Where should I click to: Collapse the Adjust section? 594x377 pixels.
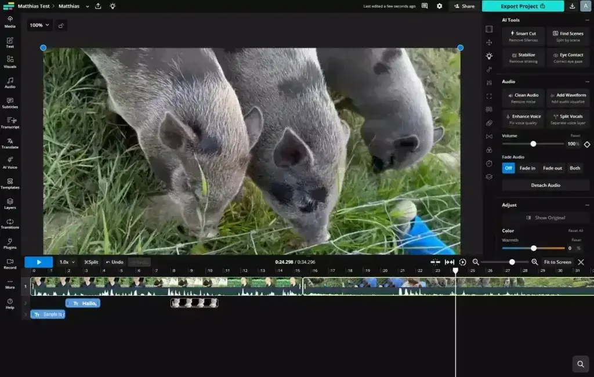pos(587,205)
